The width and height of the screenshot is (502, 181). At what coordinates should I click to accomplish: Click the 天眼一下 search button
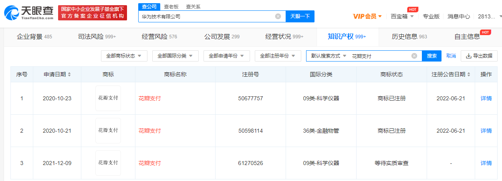[x=300, y=16]
